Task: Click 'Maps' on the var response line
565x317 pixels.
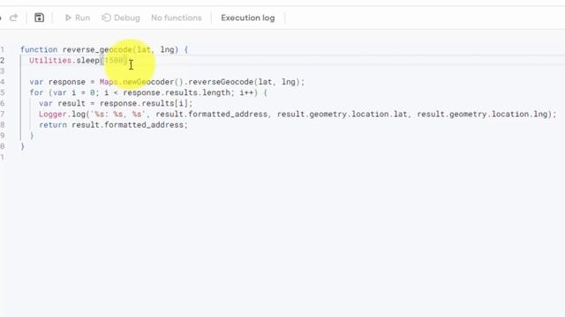Action: click(109, 82)
